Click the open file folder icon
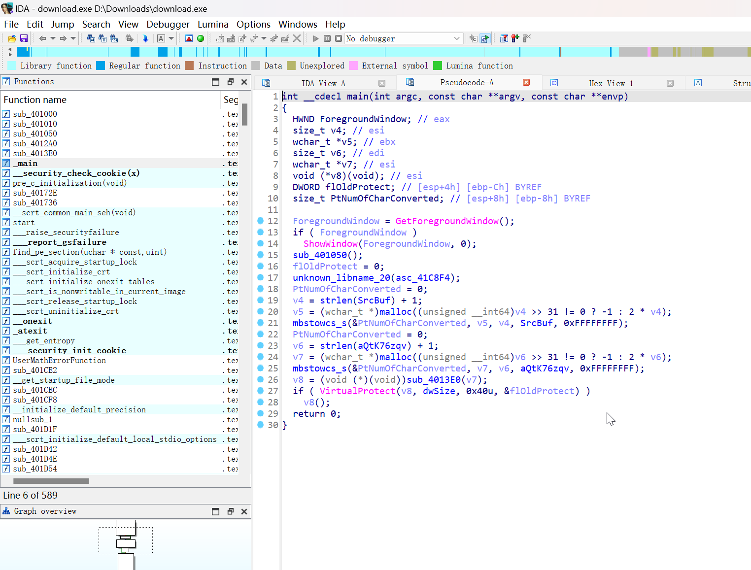This screenshot has height=570, width=751. (12, 38)
